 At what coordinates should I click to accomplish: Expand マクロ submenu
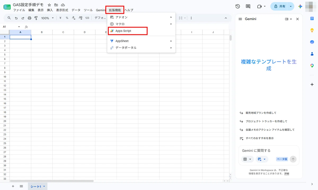[141, 24]
